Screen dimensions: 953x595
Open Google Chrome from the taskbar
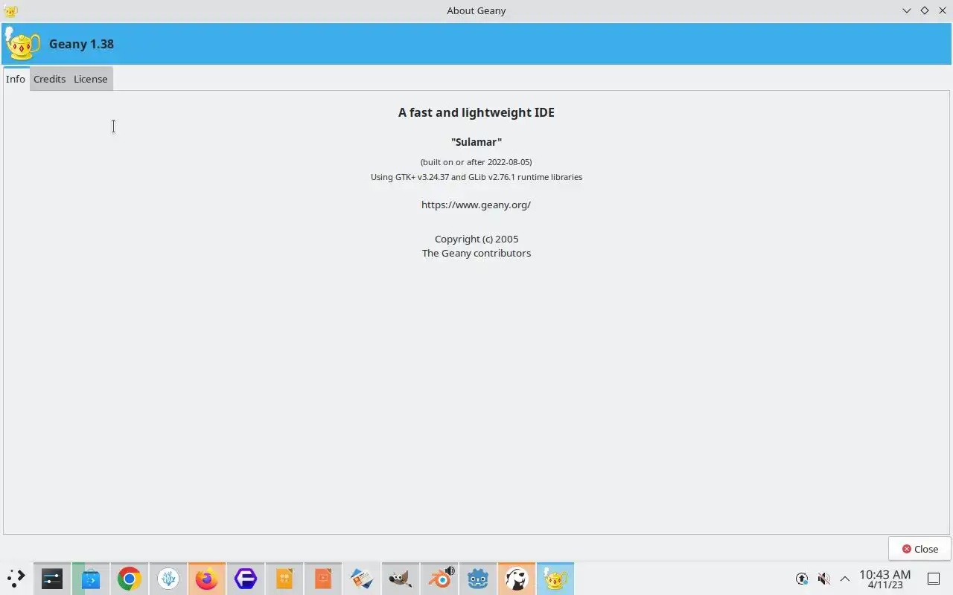pos(130,579)
